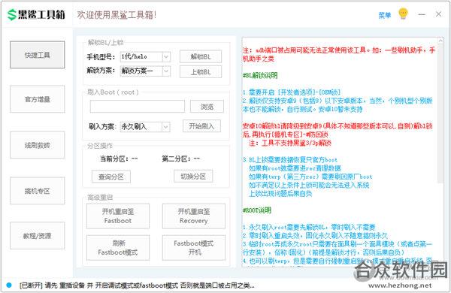Switch to the 官方增量 sidebar tab
The height and width of the screenshot is (293, 451).
[38, 99]
